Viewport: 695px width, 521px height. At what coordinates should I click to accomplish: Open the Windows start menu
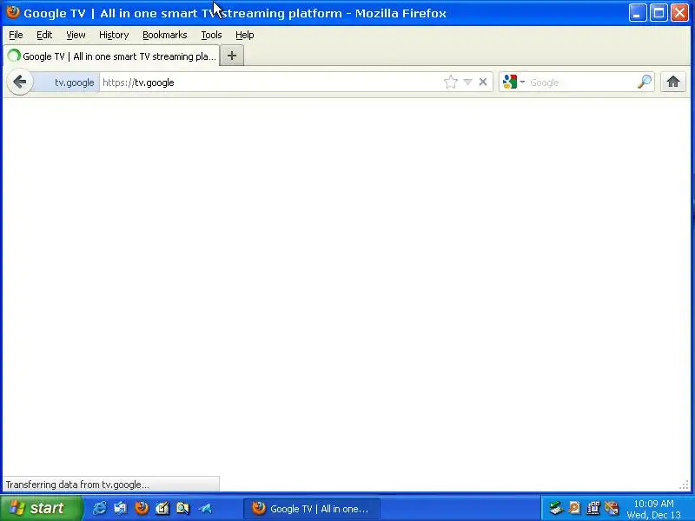pyautogui.click(x=41, y=508)
